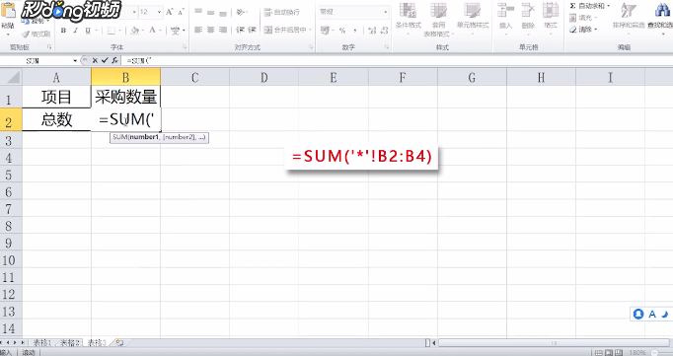Open the Clear (清除) eraser menu
The image size is (673, 356).
584,30
